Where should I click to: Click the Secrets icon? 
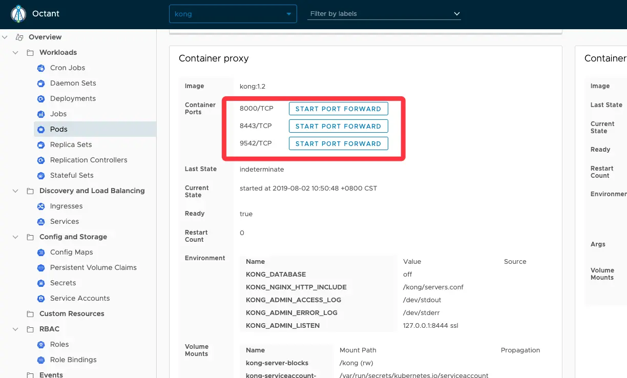(x=41, y=283)
